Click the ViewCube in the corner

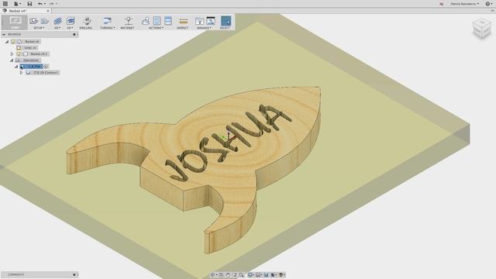click(482, 29)
